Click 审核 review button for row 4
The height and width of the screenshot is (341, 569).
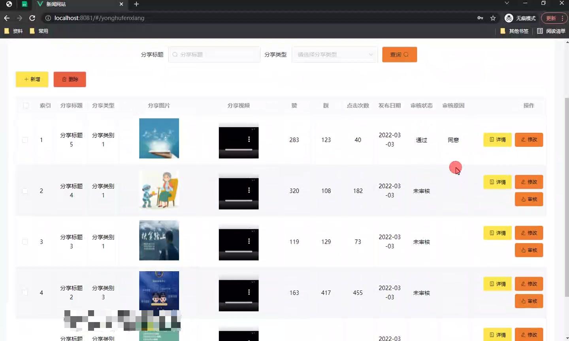tap(529, 301)
